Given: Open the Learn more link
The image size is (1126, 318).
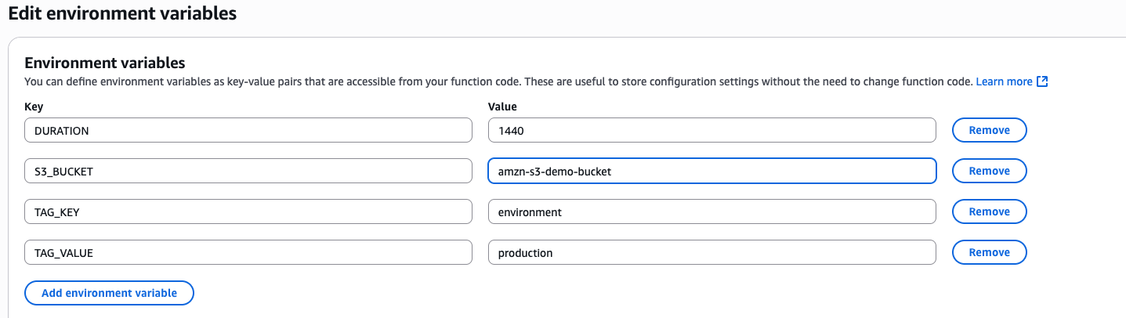Looking at the screenshot, I should click(1004, 81).
